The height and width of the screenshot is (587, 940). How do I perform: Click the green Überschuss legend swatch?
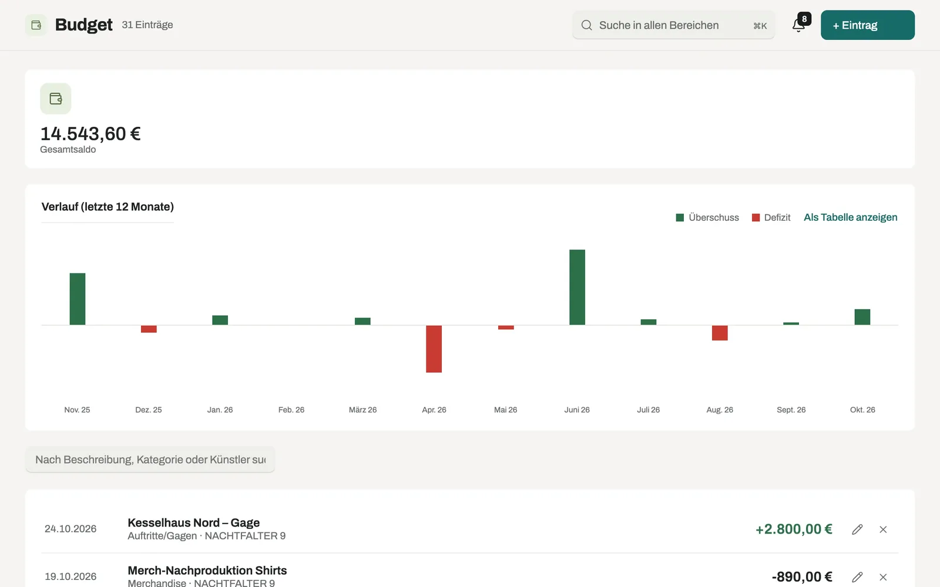[680, 218]
